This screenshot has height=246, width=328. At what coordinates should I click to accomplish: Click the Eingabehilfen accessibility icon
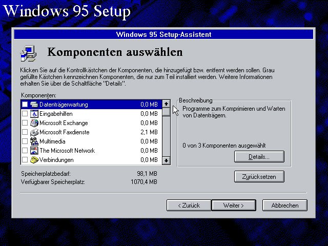click(x=34, y=114)
